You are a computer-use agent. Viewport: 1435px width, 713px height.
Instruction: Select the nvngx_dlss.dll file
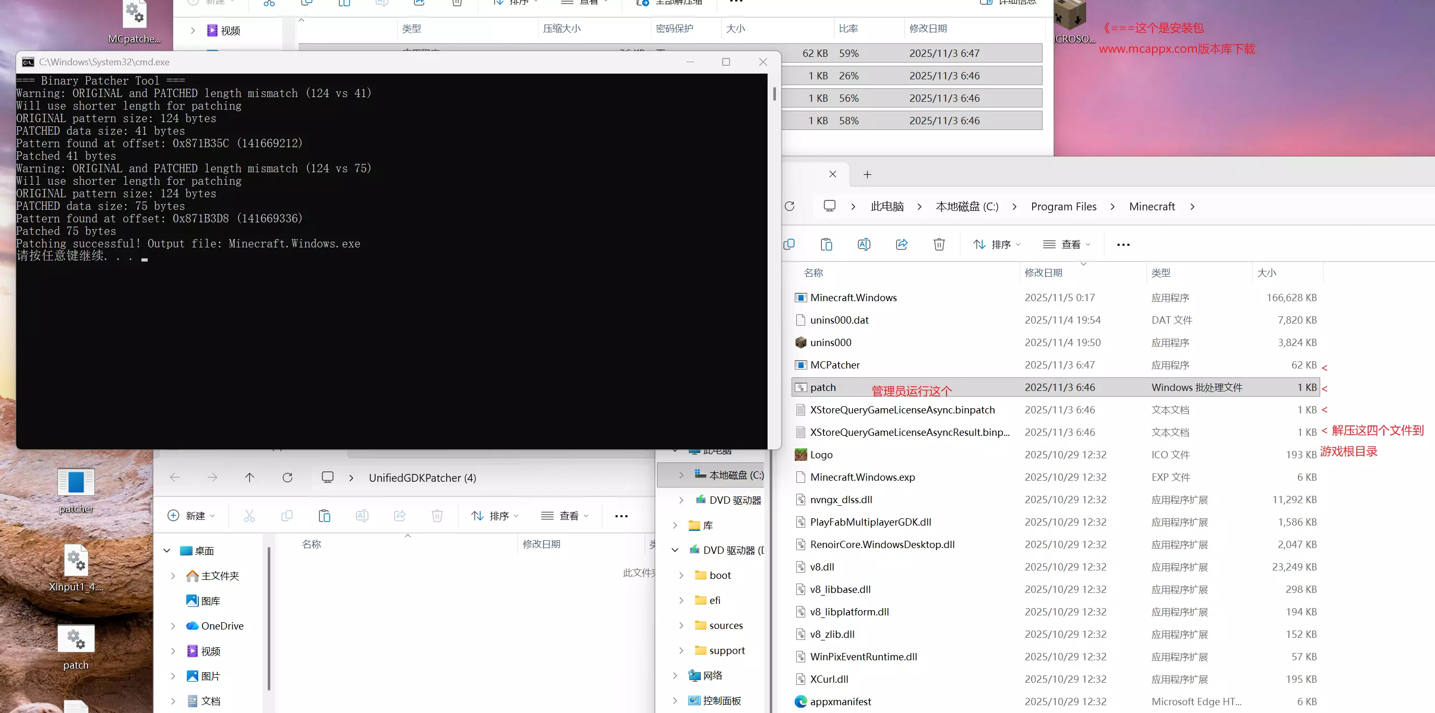1057,500
